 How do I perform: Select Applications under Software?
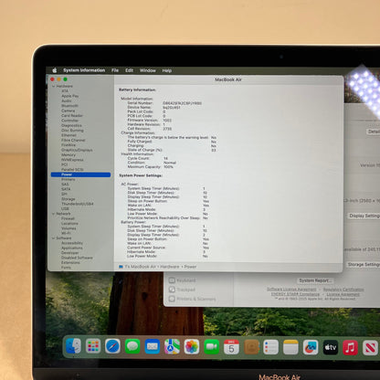[x=72, y=248]
